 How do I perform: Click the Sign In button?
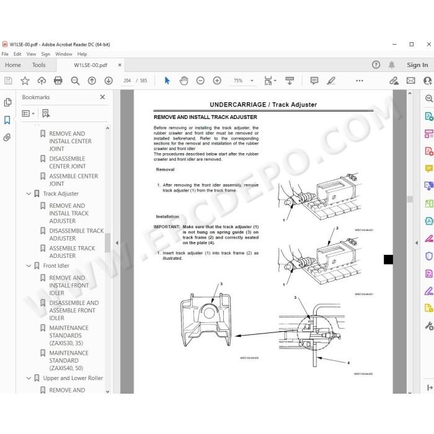coord(417,64)
